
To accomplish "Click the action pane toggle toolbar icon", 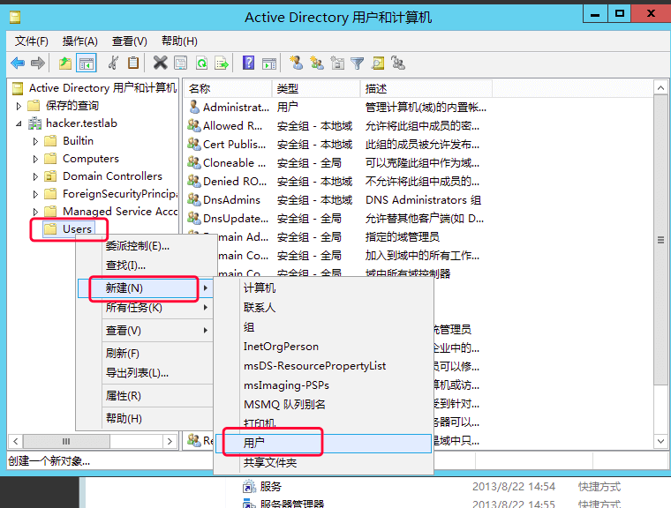I will point(269,63).
